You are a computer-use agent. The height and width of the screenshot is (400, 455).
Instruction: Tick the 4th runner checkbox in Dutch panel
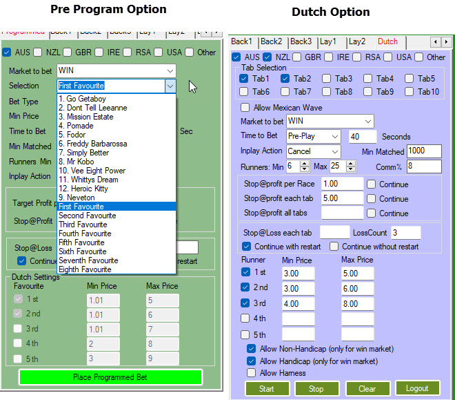pyautogui.click(x=245, y=318)
